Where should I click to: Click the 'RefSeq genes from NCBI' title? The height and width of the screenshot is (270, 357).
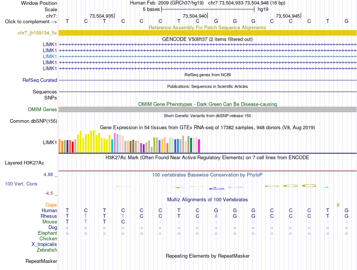click(x=207, y=75)
